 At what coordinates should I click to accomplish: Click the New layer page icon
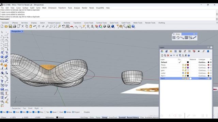coord(162,56)
